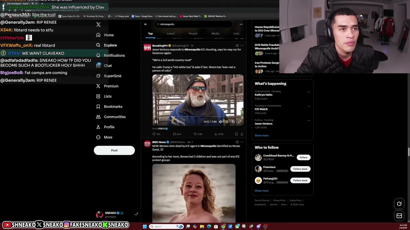Open the Breaking911 profile avatar

click(x=147, y=48)
